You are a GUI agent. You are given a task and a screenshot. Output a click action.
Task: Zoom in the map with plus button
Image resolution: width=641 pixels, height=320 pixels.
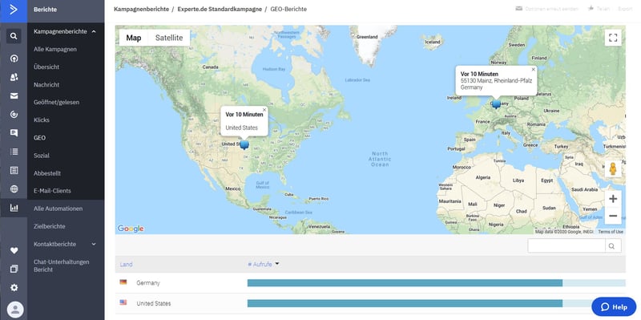pos(613,199)
